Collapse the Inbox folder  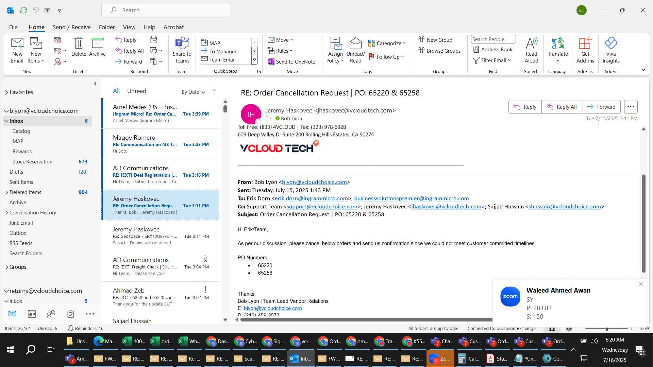pos(6,121)
